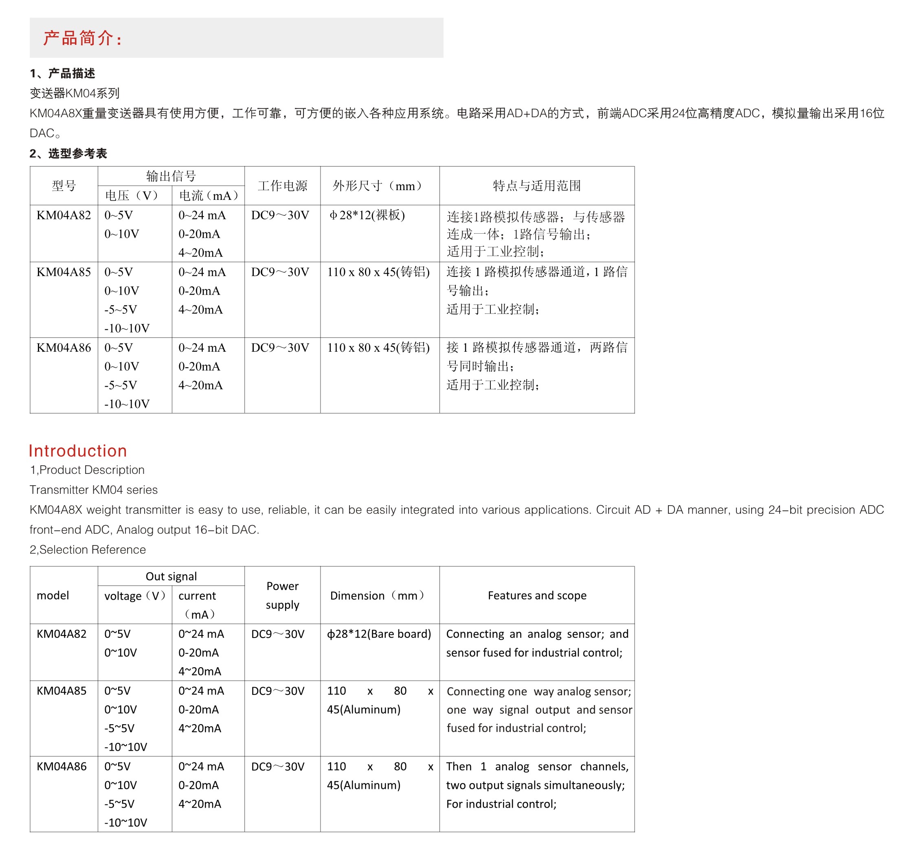Select KM04A82 in the Chinese table

pos(64,215)
